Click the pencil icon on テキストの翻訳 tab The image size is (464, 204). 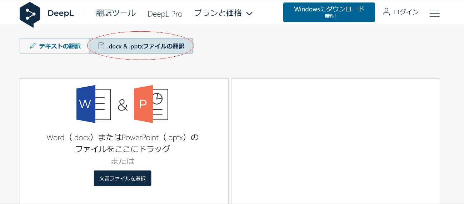click(33, 46)
